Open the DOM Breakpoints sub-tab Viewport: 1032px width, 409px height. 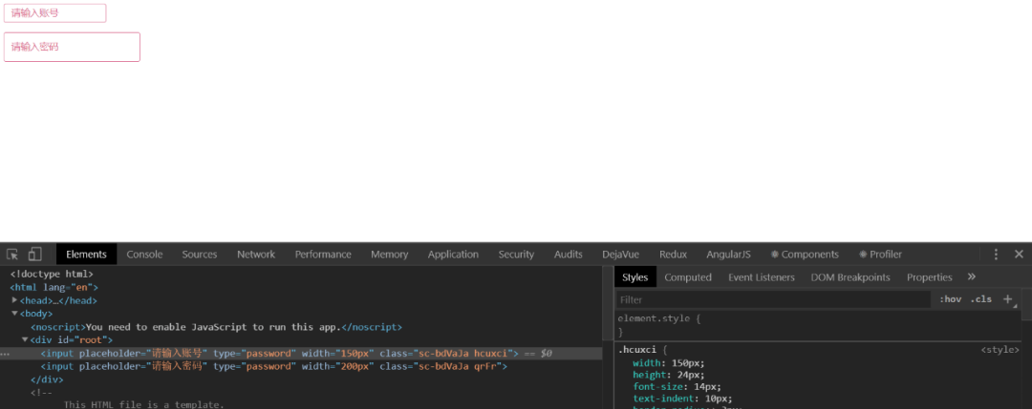pos(850,277)
